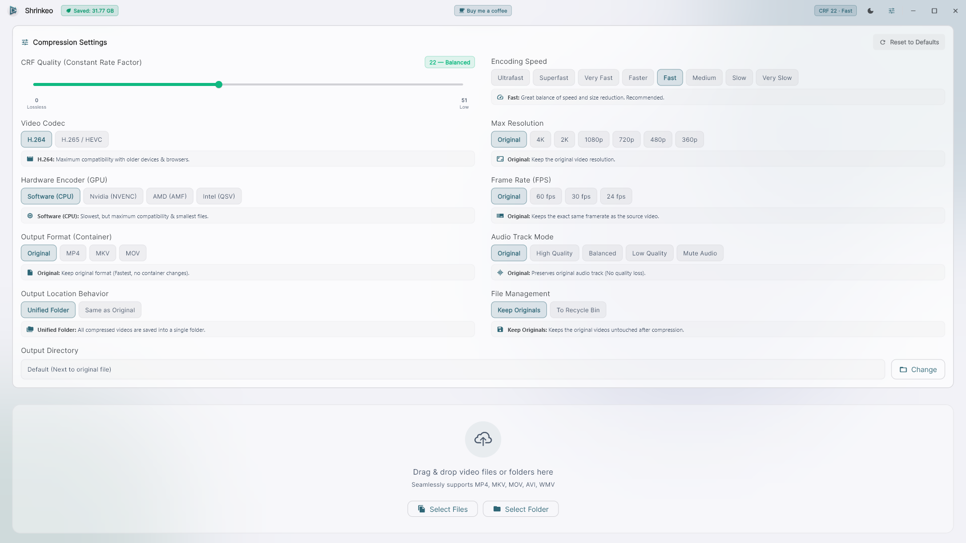Keep Original audio track mode

[x=509, y=253]
